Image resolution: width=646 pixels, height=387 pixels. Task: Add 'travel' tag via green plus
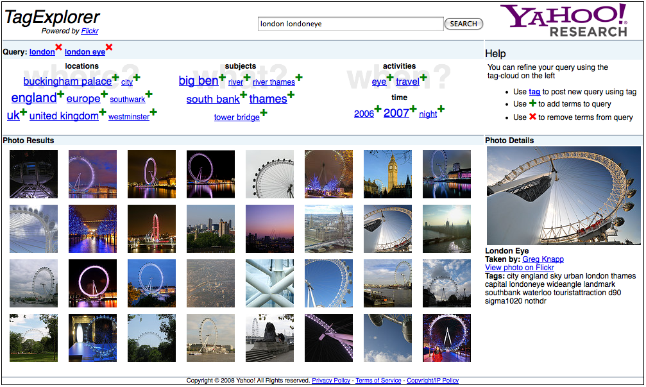tap(423, 77)
